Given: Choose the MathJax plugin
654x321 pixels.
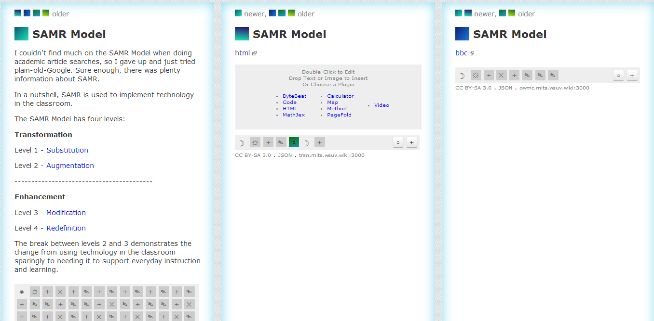Looking at the screenshot, I should pos(293,115).
